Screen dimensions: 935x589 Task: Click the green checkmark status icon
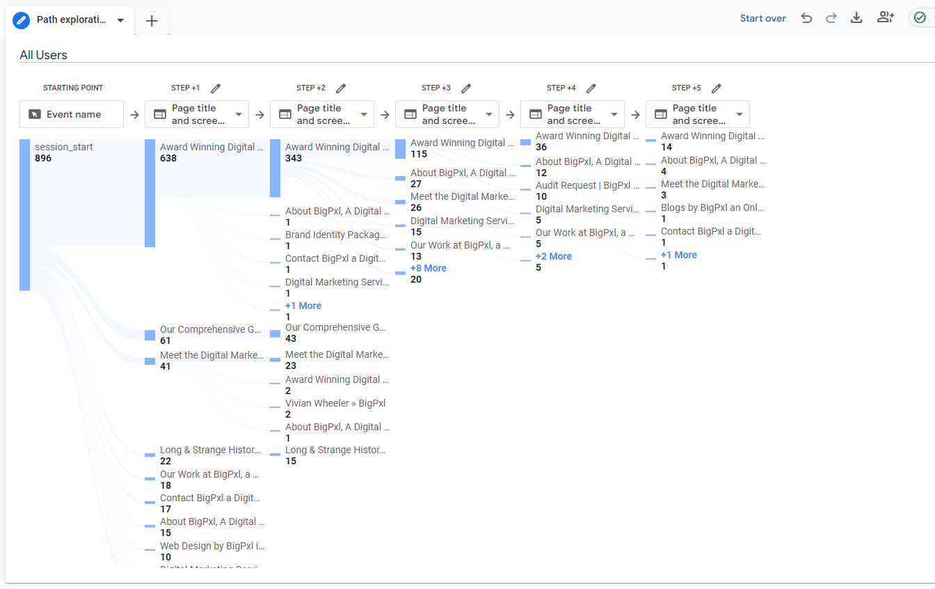920,18
